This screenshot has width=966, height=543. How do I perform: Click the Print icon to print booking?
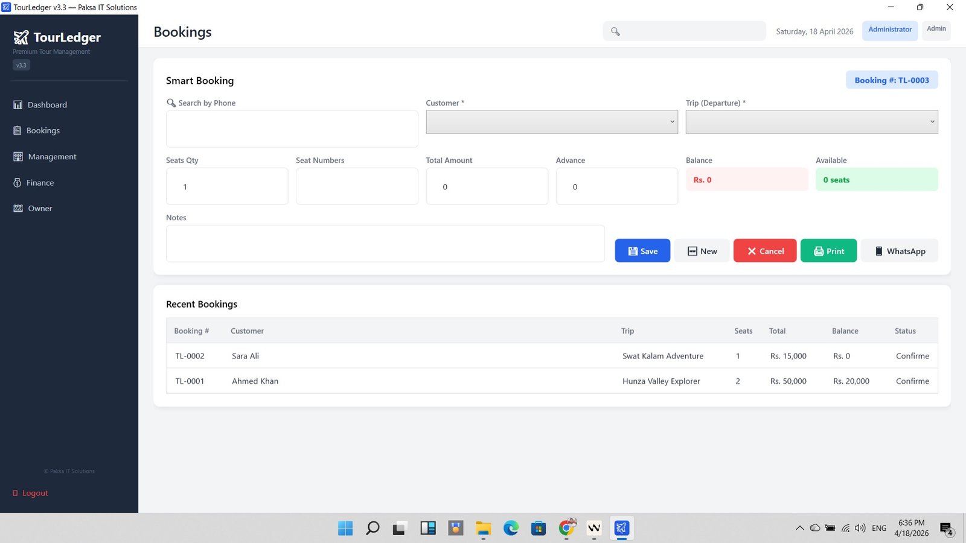coord(819,250)
